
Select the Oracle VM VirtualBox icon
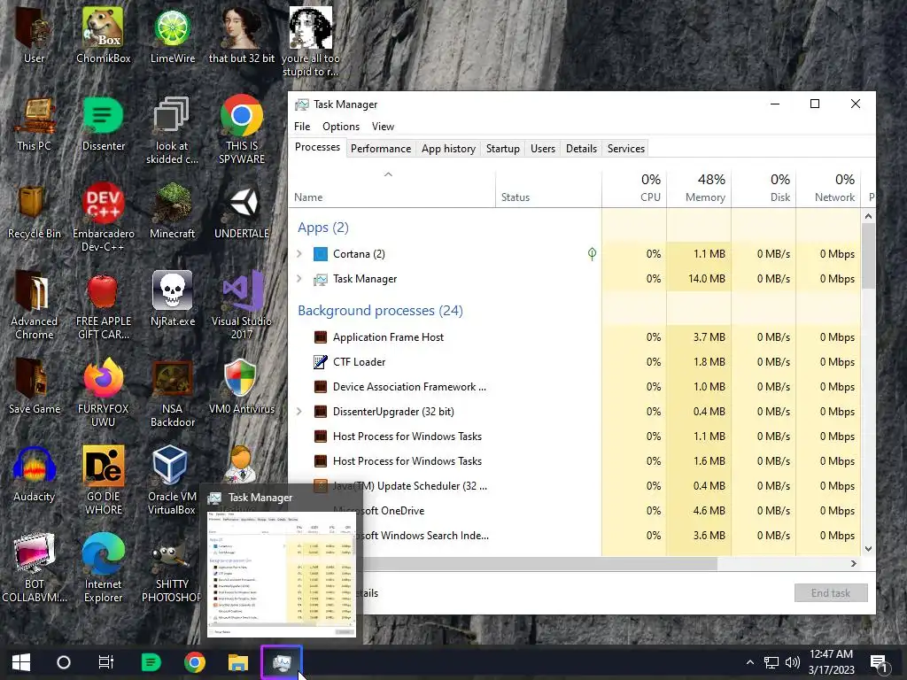pyautogui.click(x=171, y=480)
